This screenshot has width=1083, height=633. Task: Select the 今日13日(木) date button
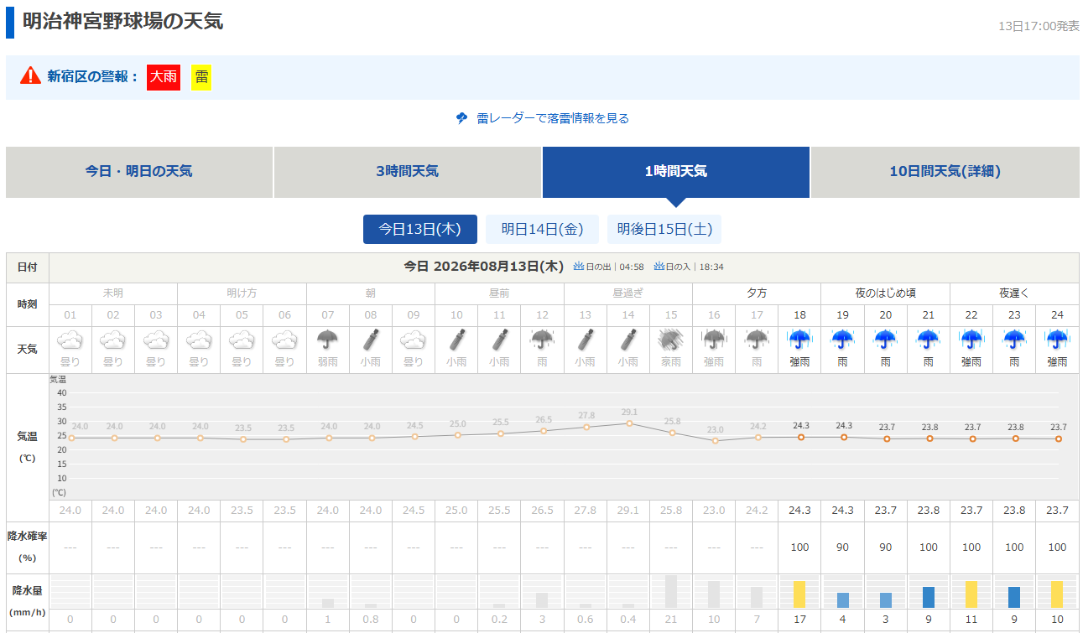point(420,229)
